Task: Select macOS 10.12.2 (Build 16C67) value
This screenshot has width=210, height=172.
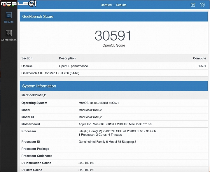Action: pyautogui.click(x=99, y=103)
